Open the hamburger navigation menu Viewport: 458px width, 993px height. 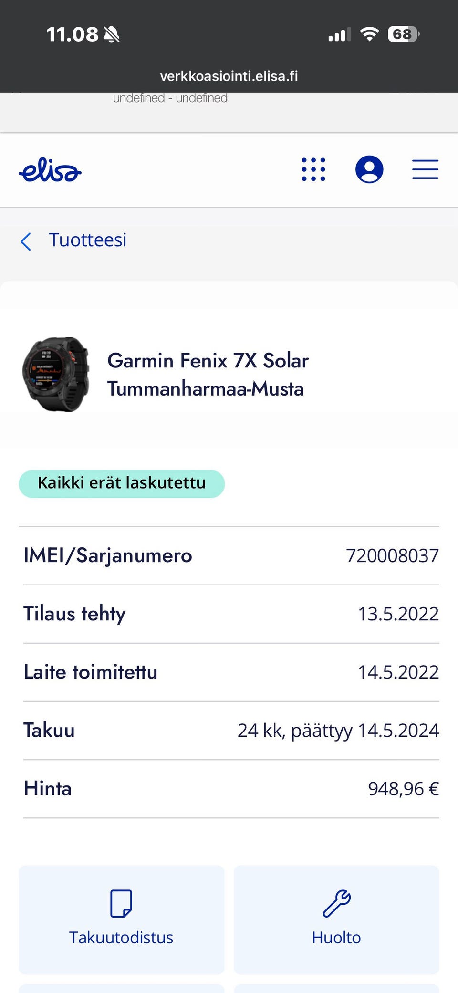click(425, 169)
